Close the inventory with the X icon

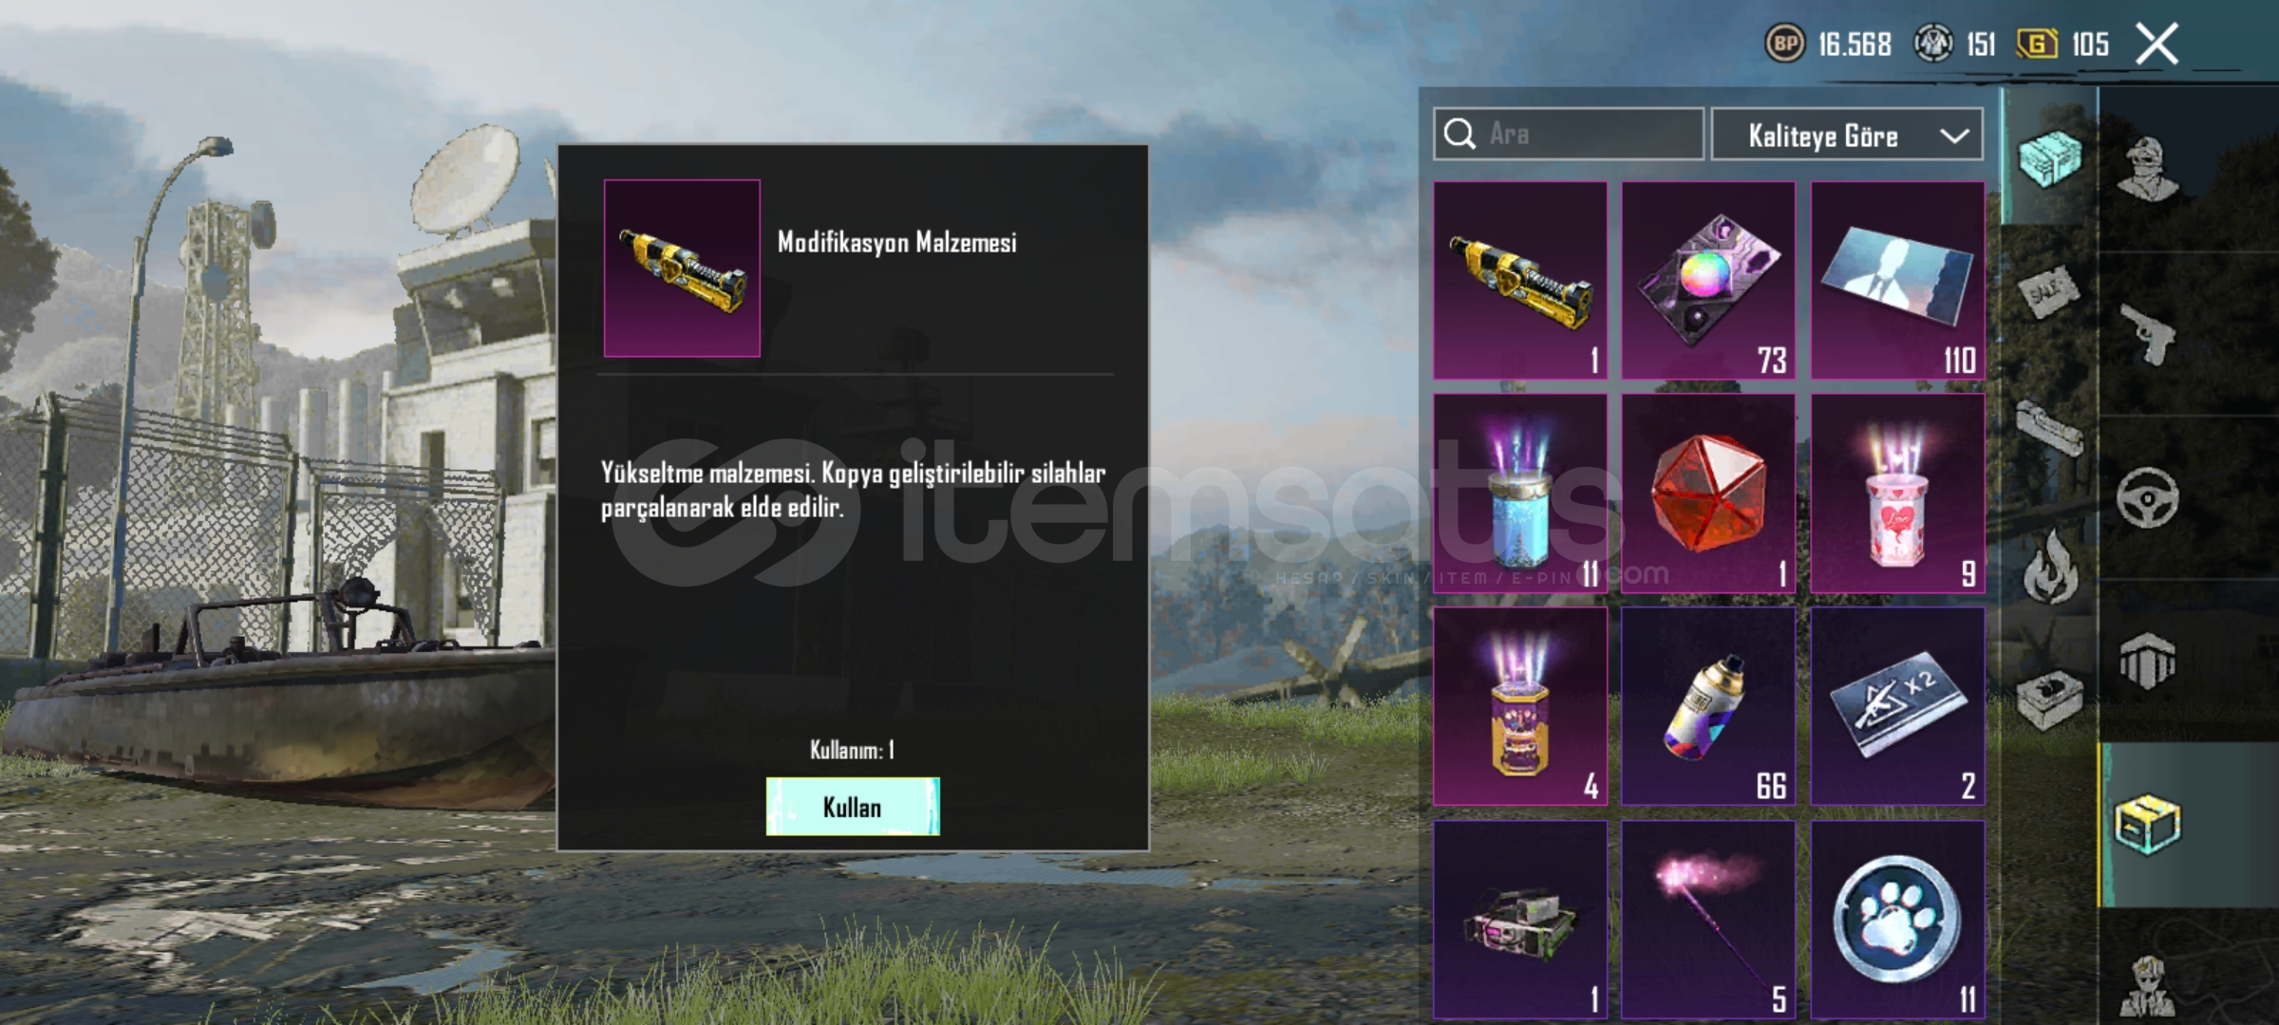coord(2157,44)
